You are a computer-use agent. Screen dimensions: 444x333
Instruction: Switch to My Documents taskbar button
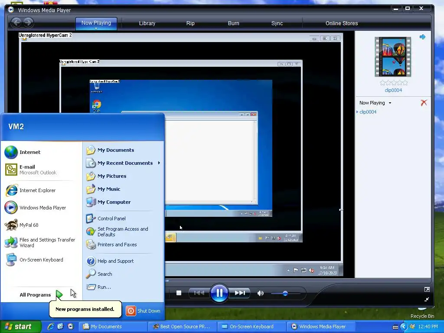pyautogui.click(x=113, y=326)
